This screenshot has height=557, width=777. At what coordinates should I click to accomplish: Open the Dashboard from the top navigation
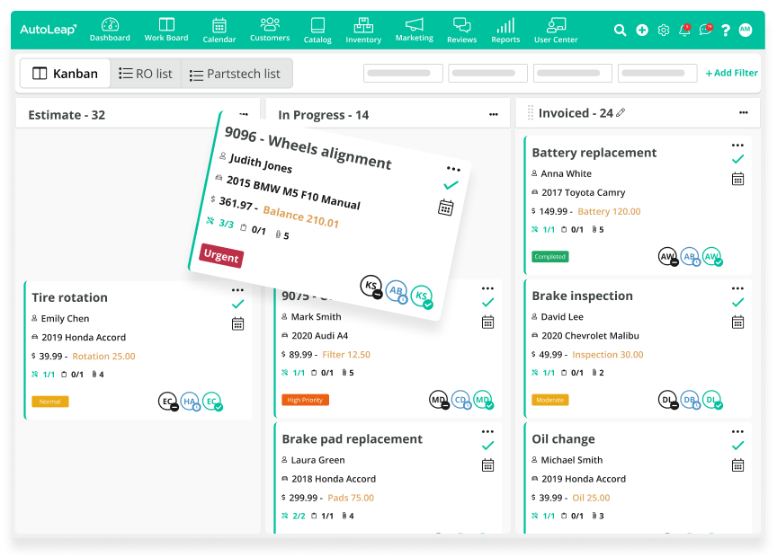coord(110,30)
